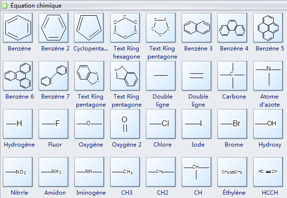Click the Oxygène 2 double-bond shape
The width and height of the screenshot is (287, 198).
tap(125, 124)
